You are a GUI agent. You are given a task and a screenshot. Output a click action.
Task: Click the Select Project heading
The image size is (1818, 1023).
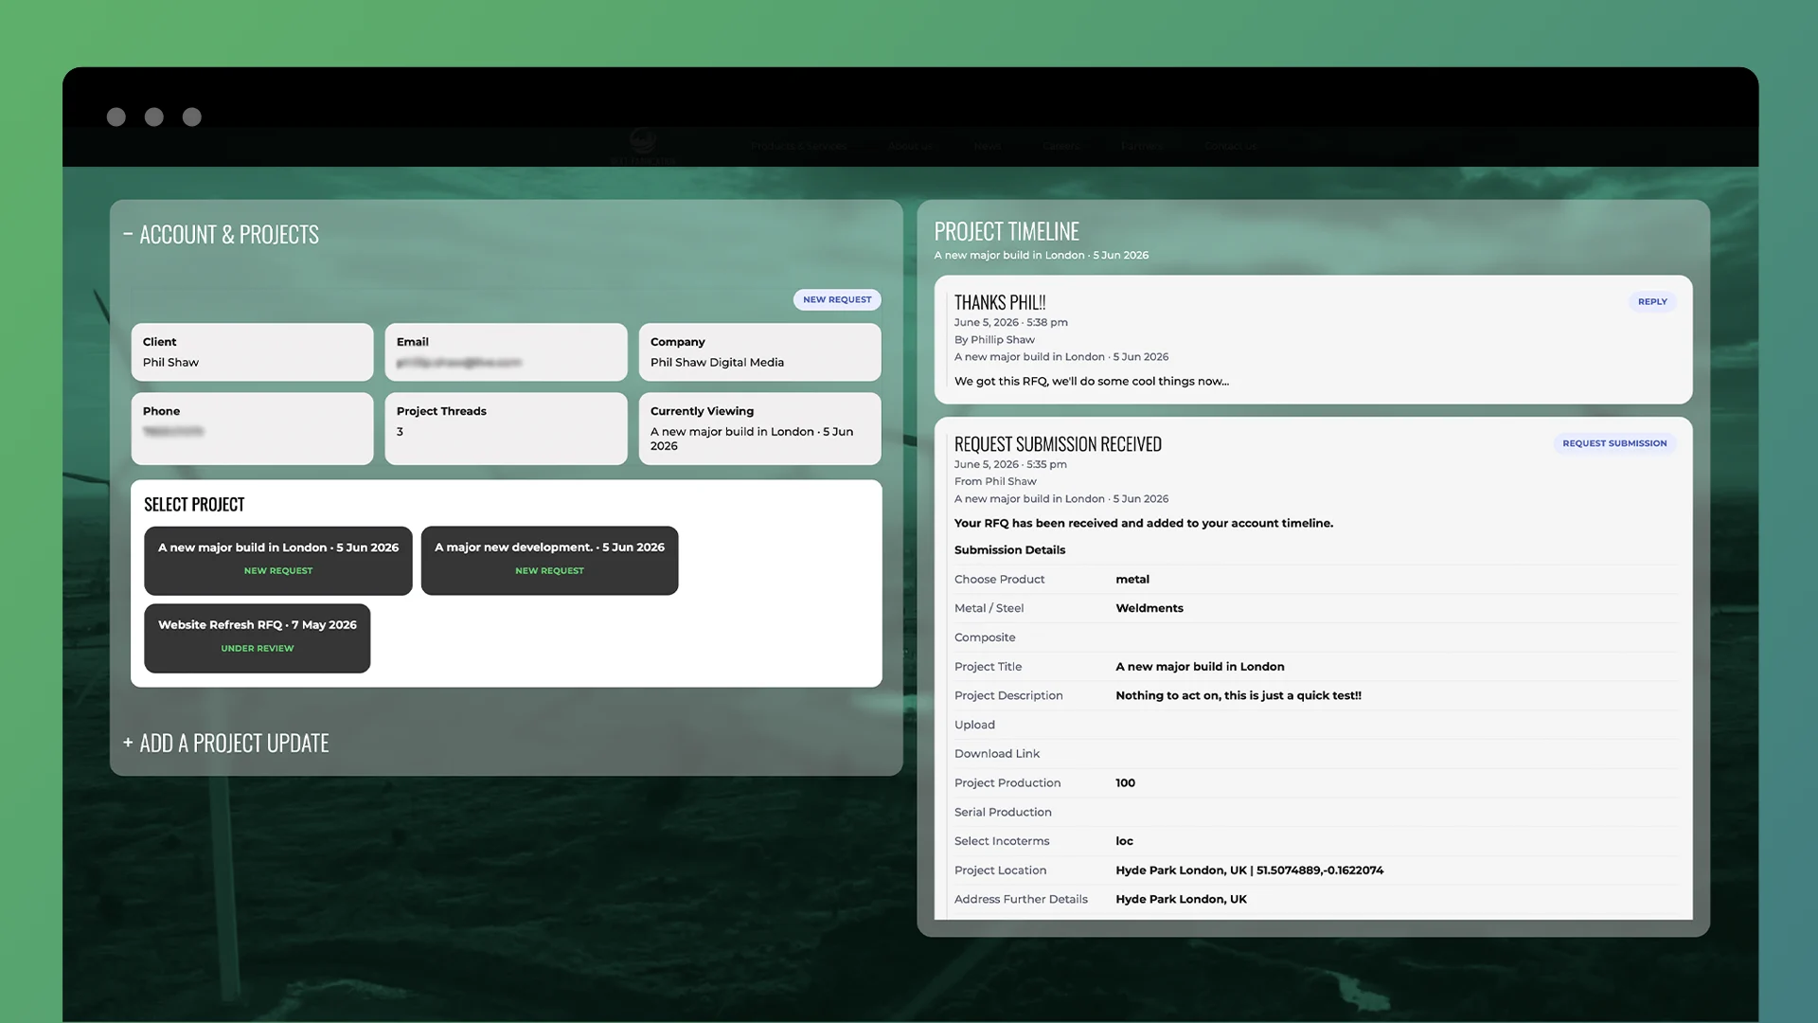[194, 505]
